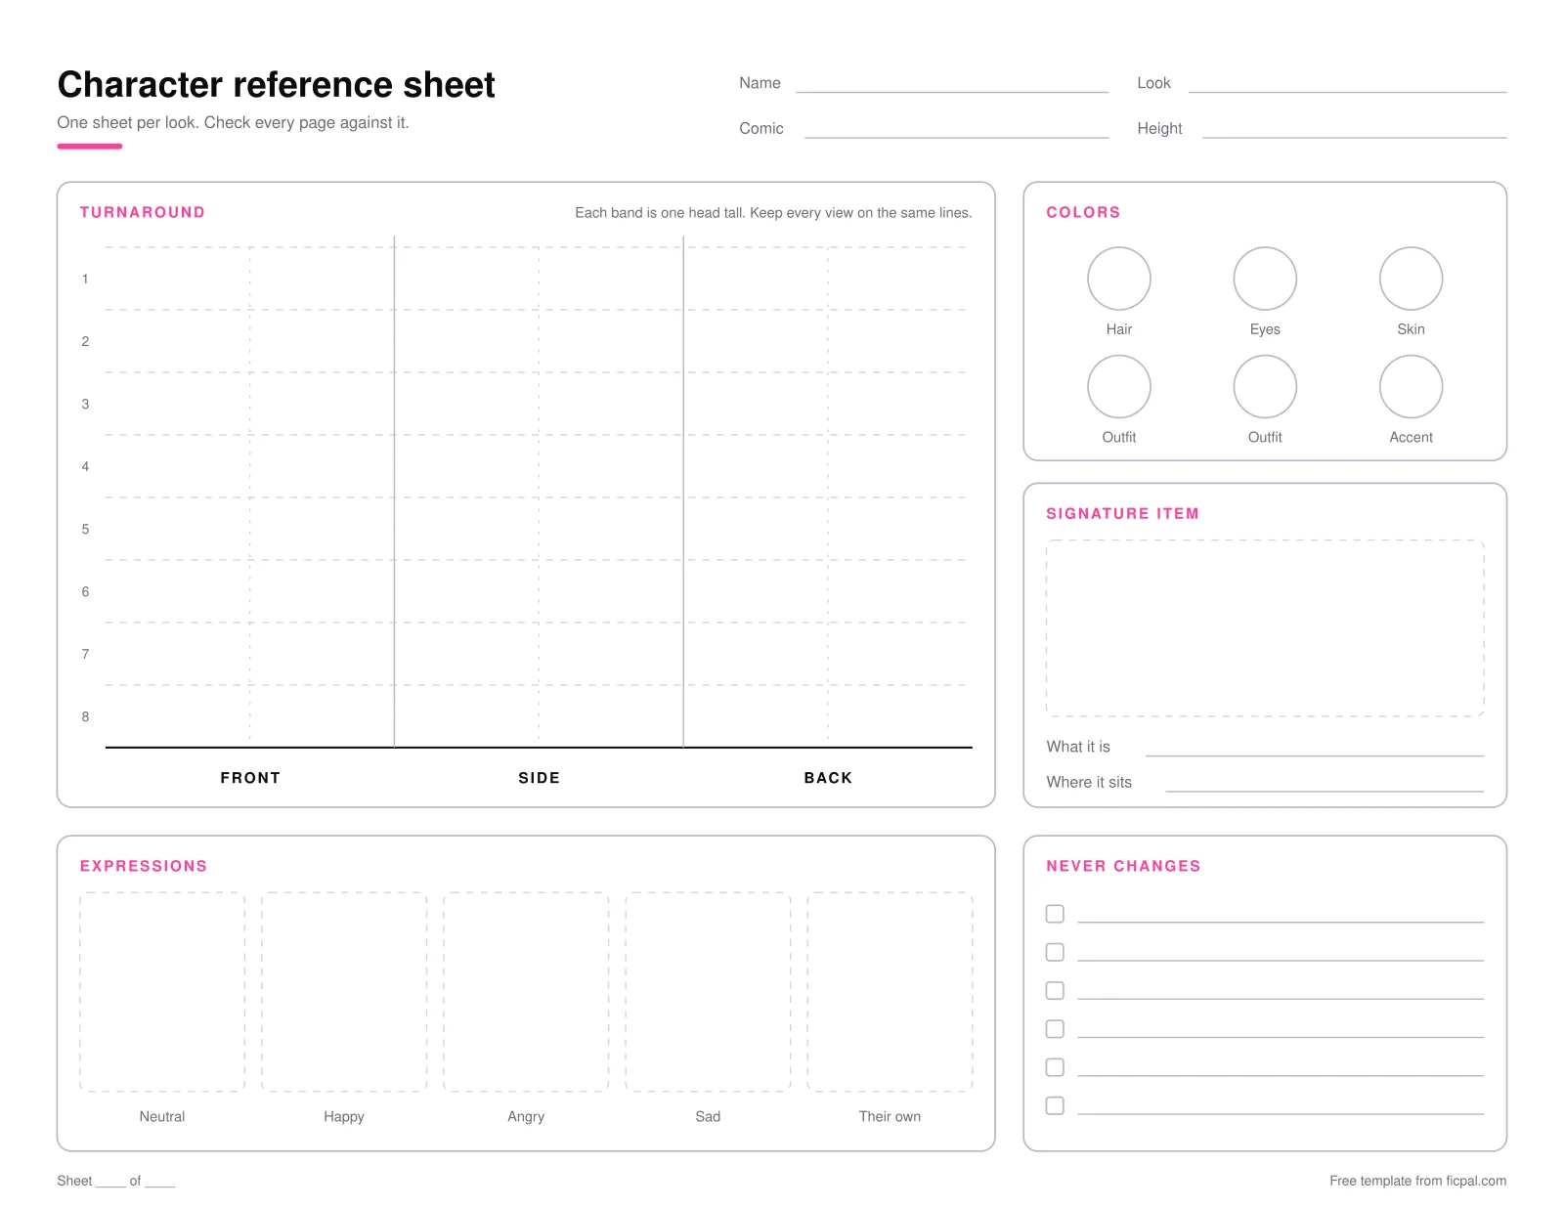
Task: Click the Signature Item drawing box
Action: coord(1265,628)
